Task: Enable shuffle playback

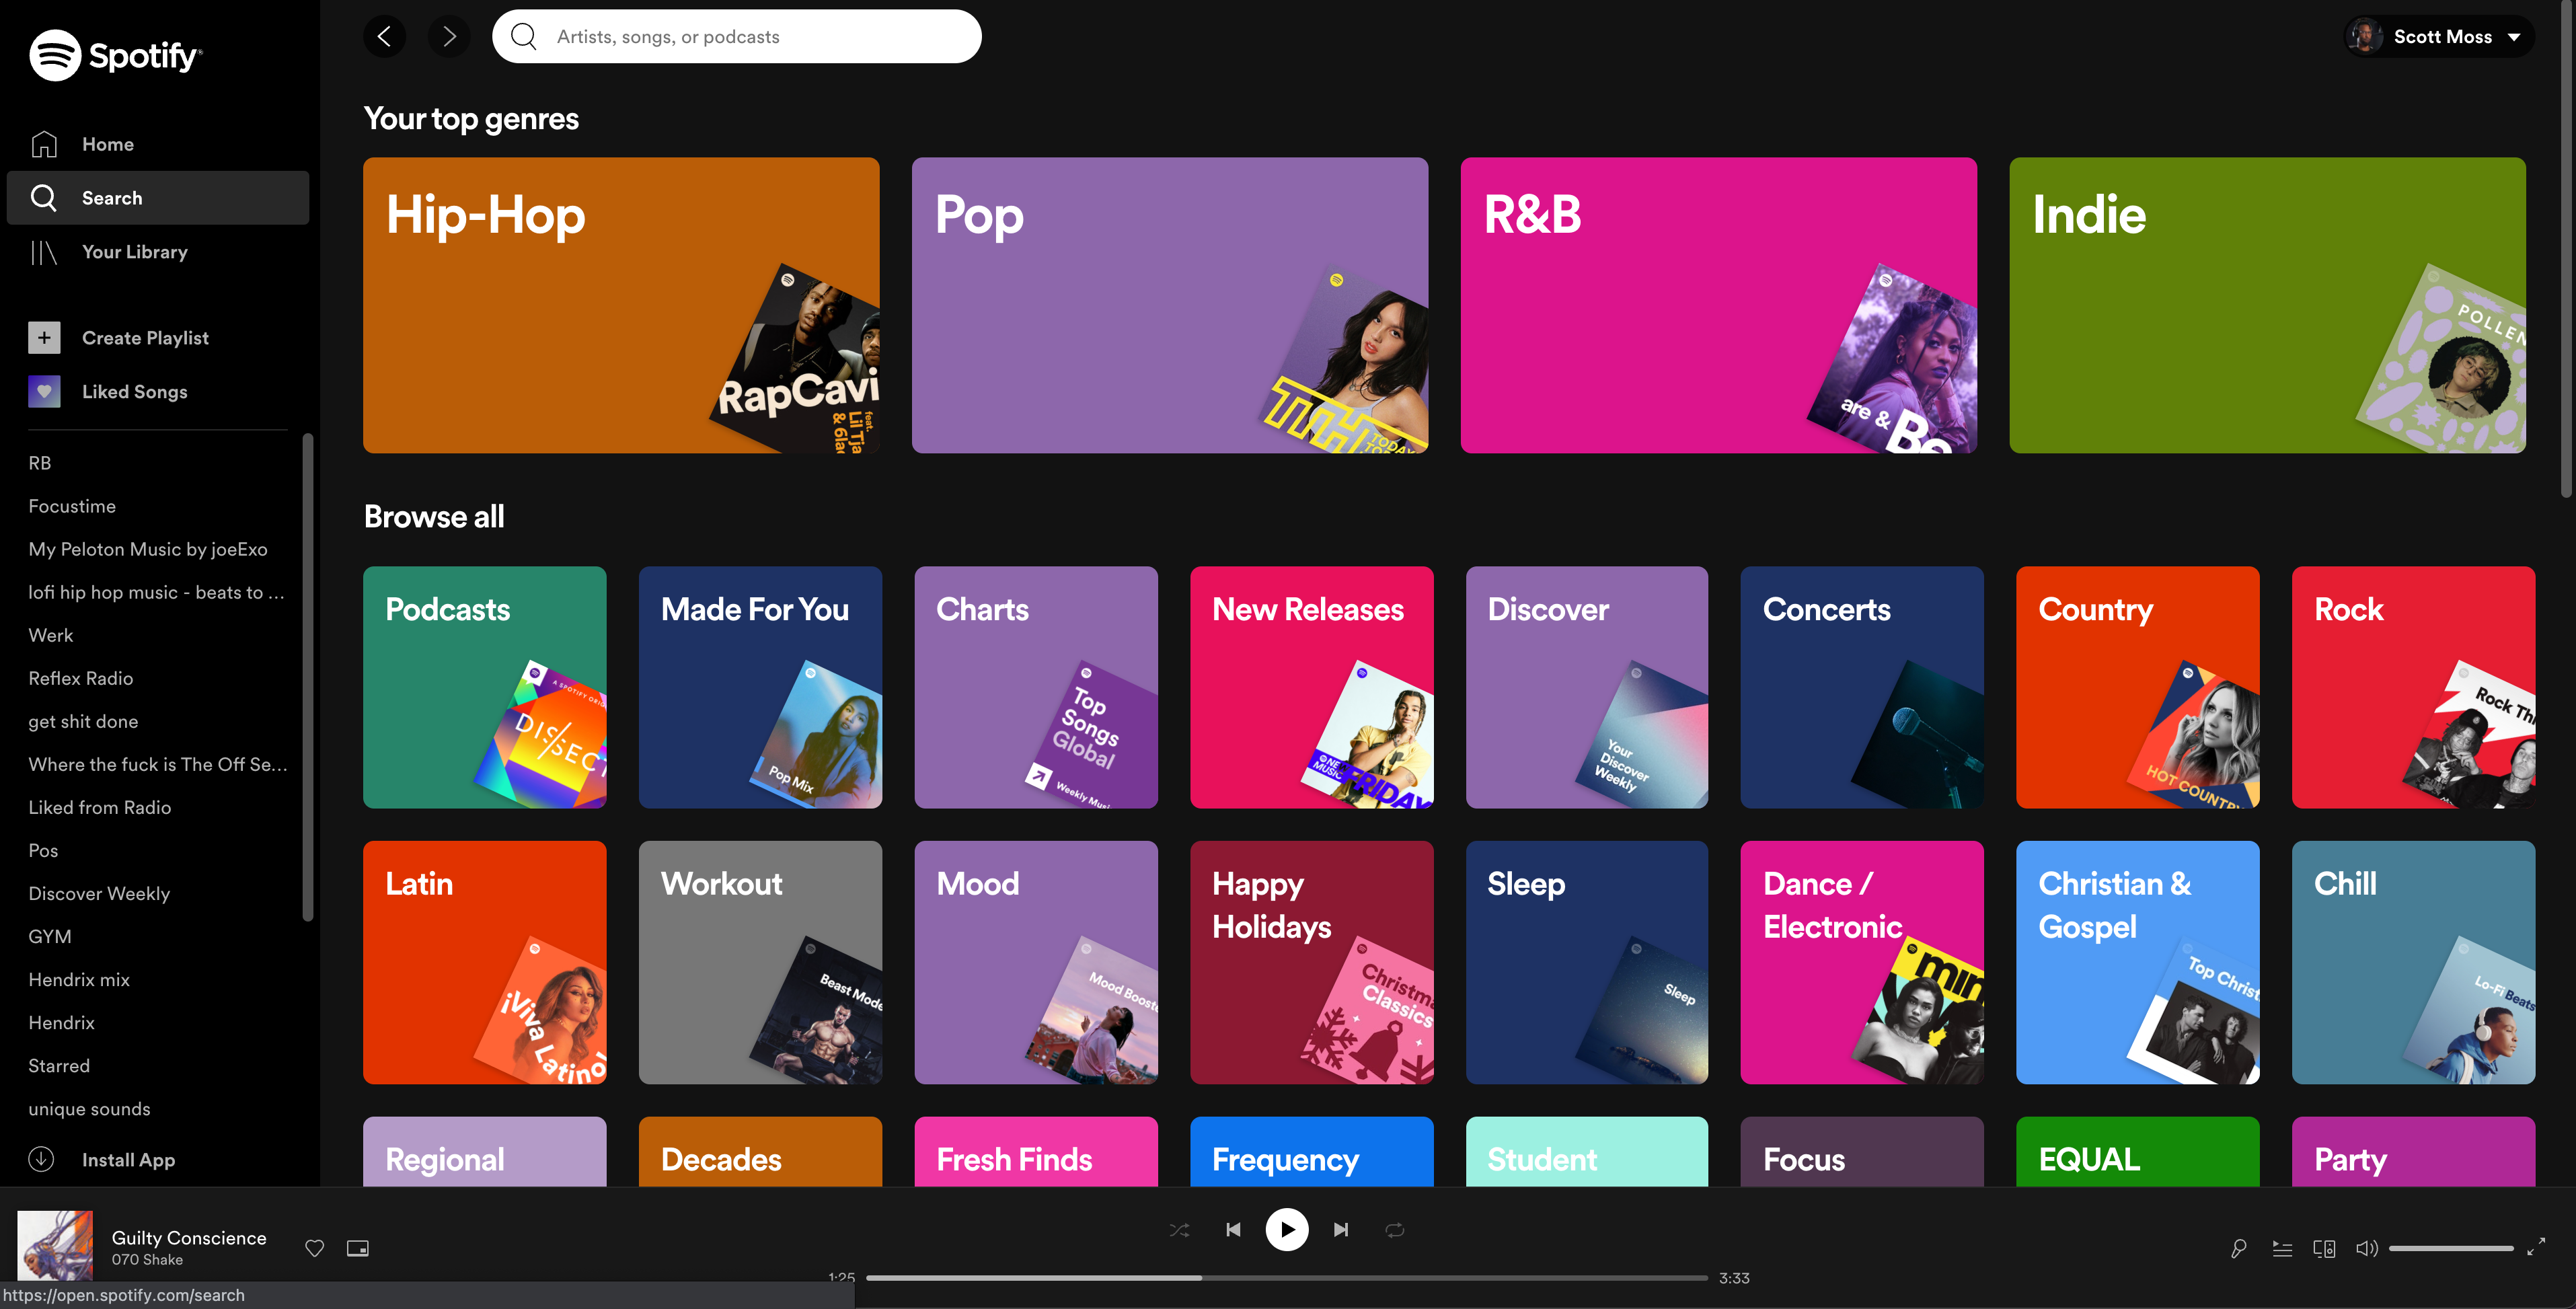Action: tap(1179, 1229)
